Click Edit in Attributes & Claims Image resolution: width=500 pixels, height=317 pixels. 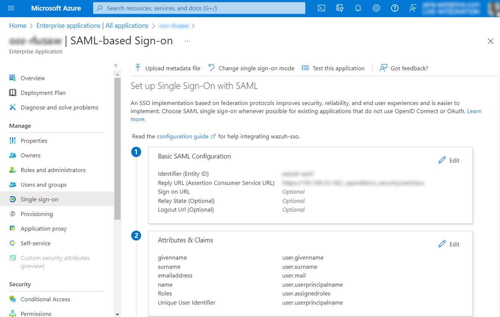click(449, 244)
